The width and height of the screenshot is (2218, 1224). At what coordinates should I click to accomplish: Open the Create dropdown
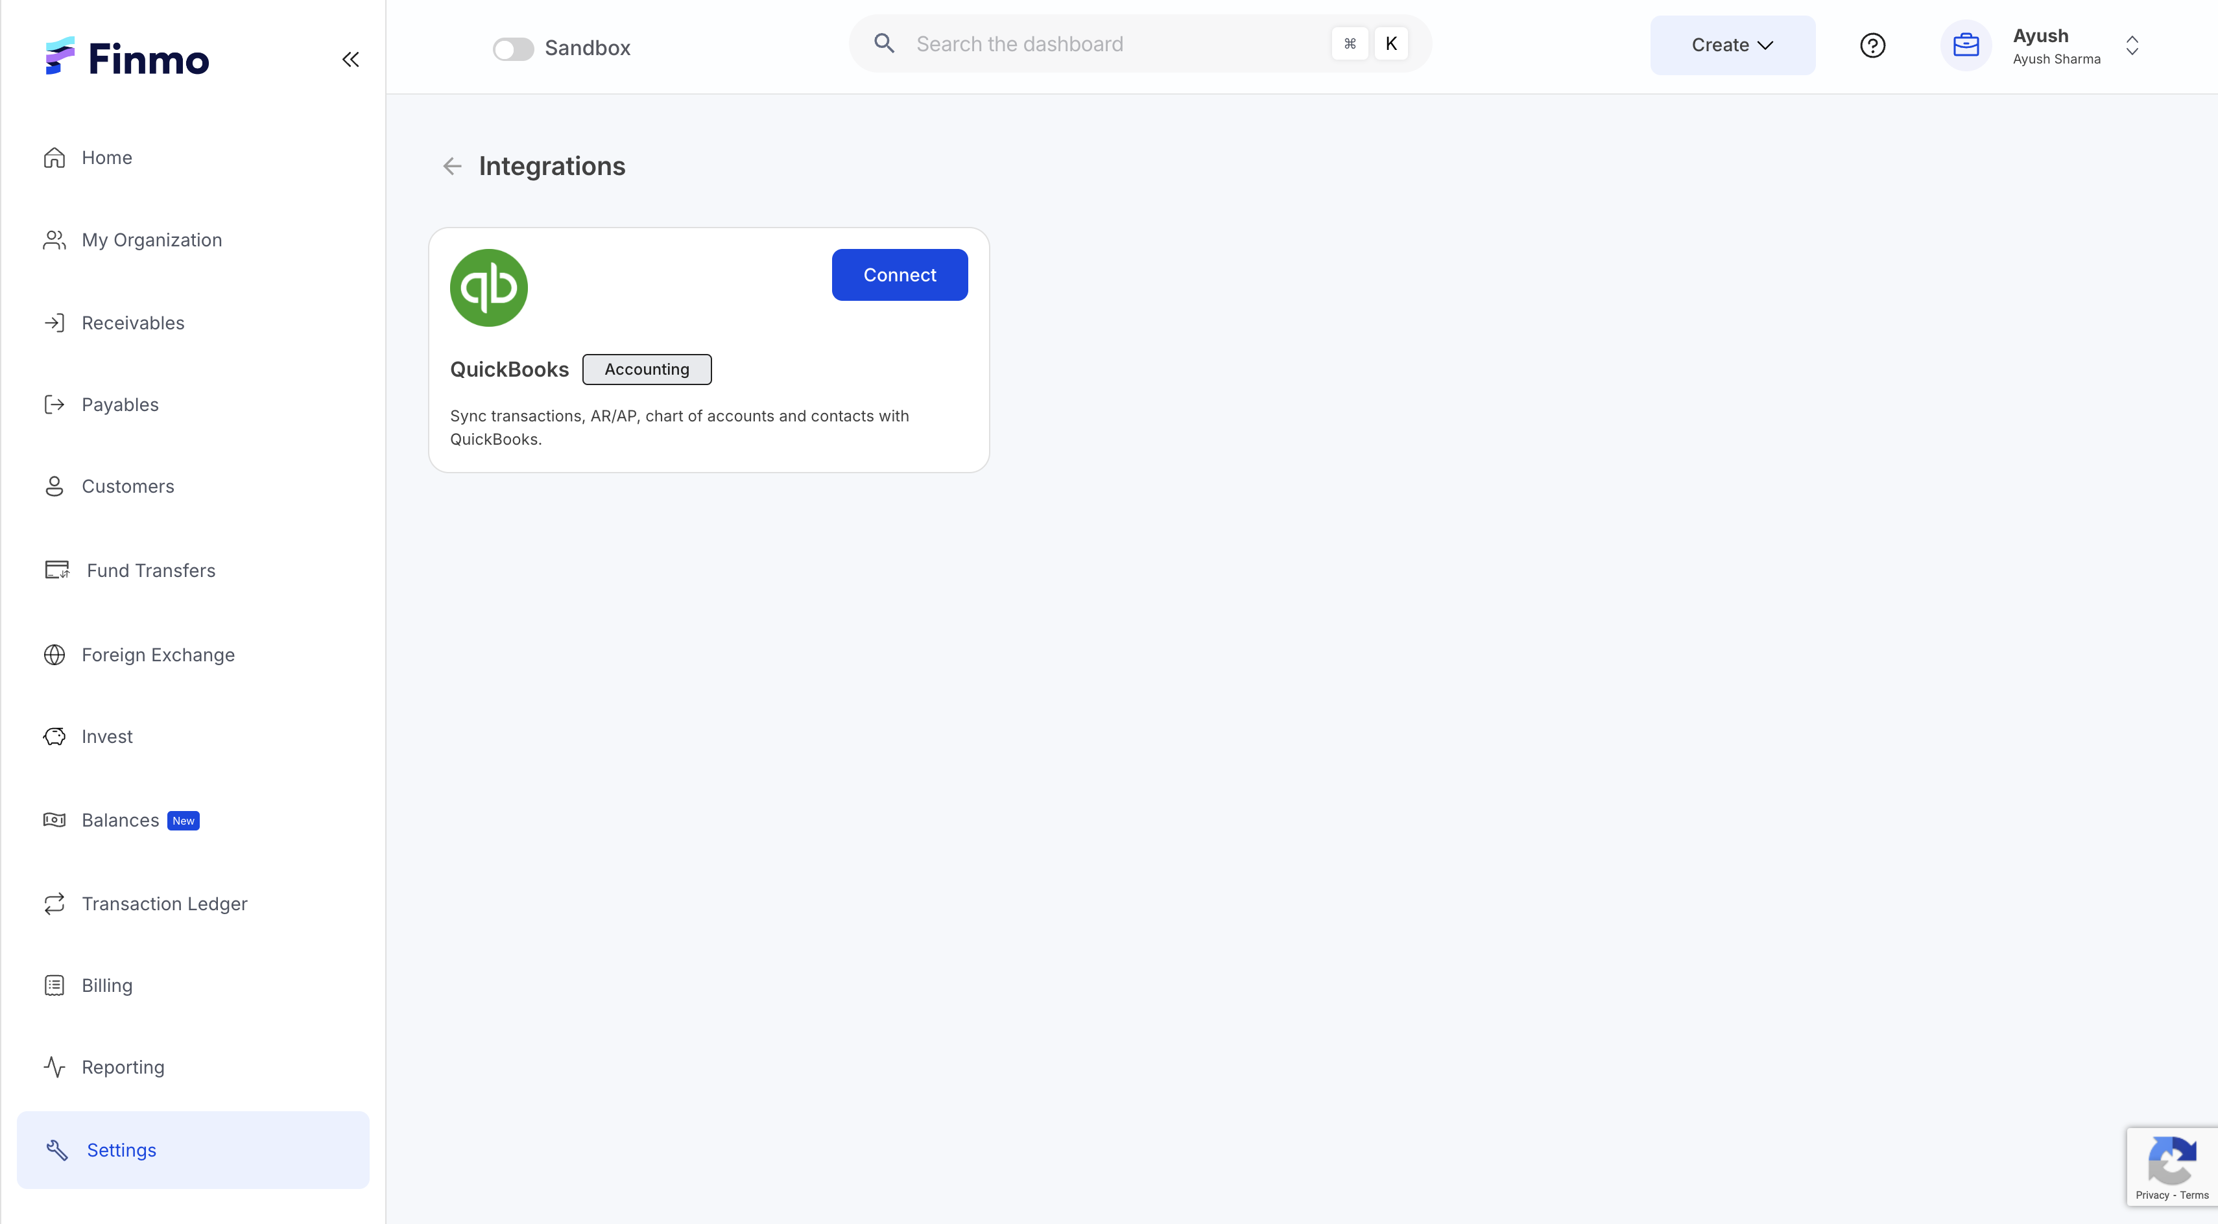[x=1732, y=45]
